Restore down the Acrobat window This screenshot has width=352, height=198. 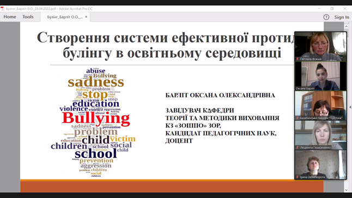[332, 9]
